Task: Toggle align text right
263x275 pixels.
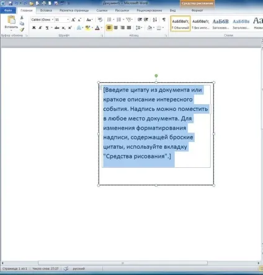Action: (x=122, y=28)
